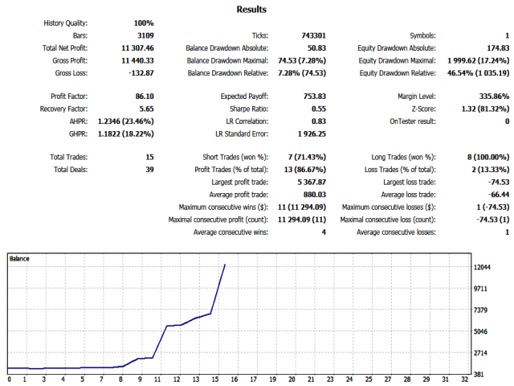Click LR Standard Error value 1 926.25
This screenshot has width=514, height=386.
point(312,134)
